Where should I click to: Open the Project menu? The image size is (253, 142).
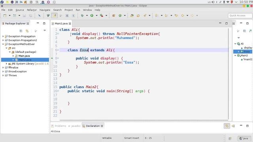pyautogui.click(x=68, y=10)
